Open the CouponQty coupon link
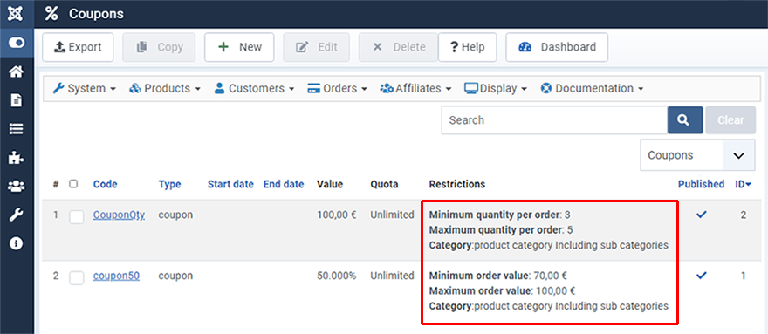The image size is (768, 334). (119, 215)
